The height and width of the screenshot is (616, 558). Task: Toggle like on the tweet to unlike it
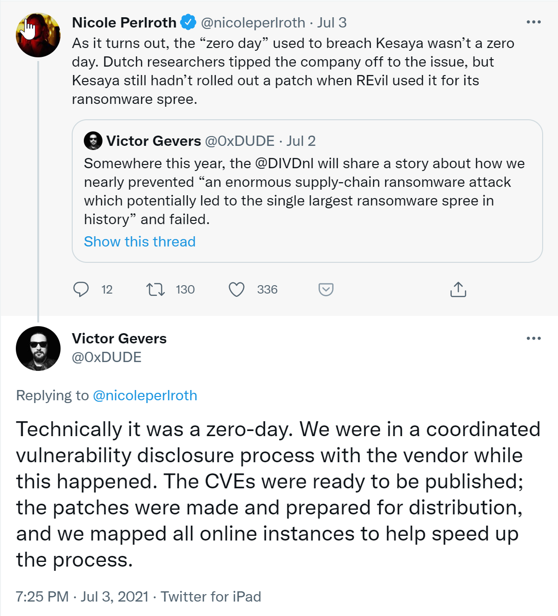pos(237,289)
